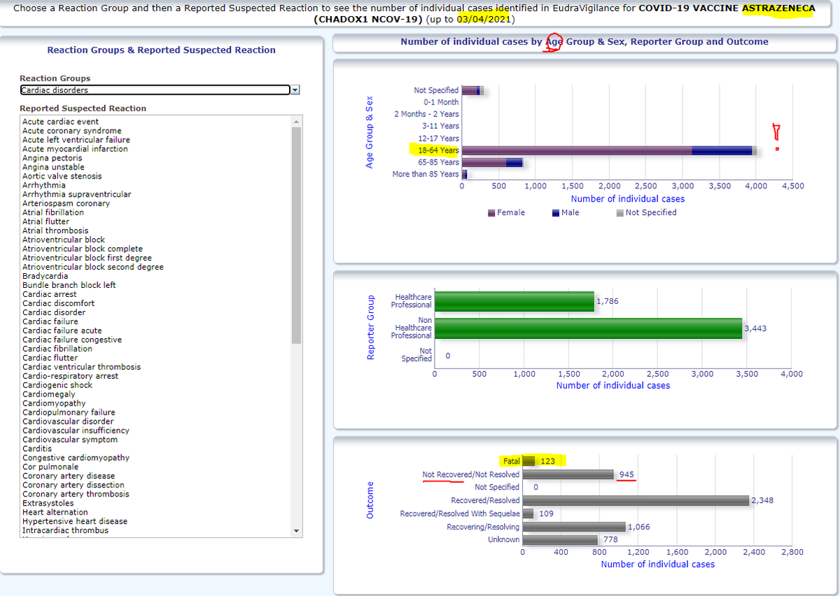840x596 pixels.
Task: Select Acute coronary syndrome
Action: 71,131
